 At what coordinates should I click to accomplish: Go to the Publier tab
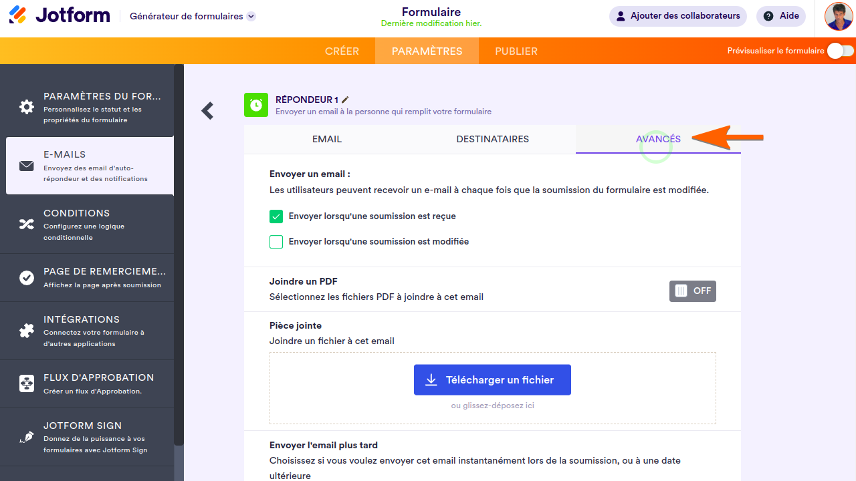click(x=516, y=51)
